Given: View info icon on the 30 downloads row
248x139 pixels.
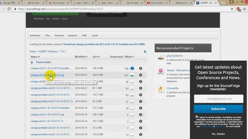Looking at the screenshot, I should [140, 81].
